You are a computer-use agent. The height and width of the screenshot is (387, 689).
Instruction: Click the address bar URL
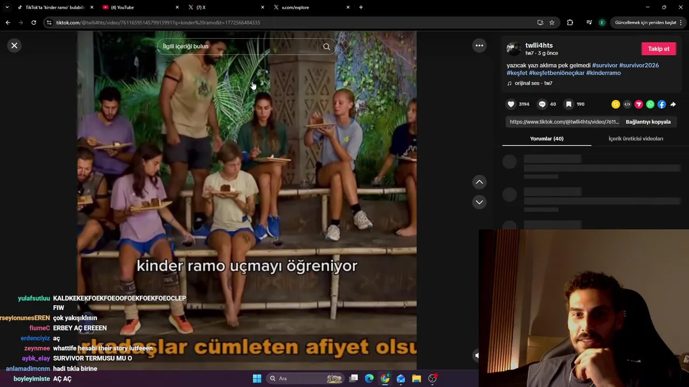[x=158, y=23]
